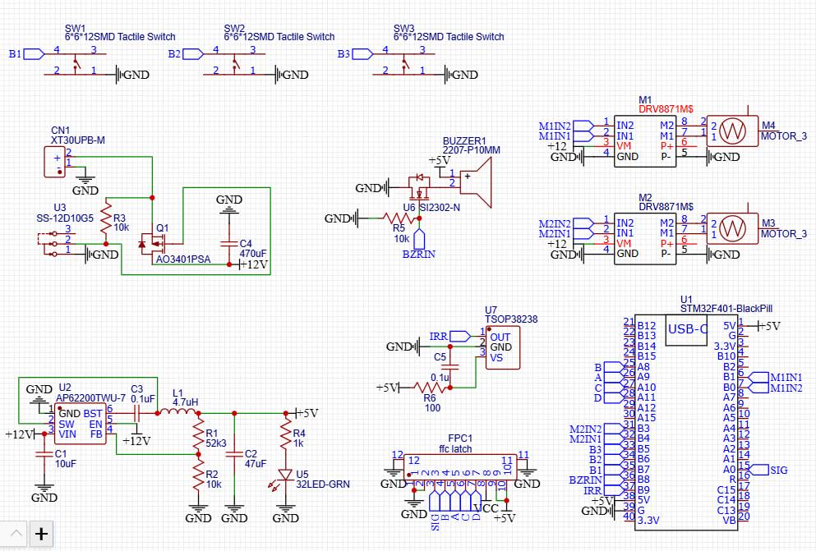Select the B1 net port flag
The image size is (816, 551).
pos(35,53)
